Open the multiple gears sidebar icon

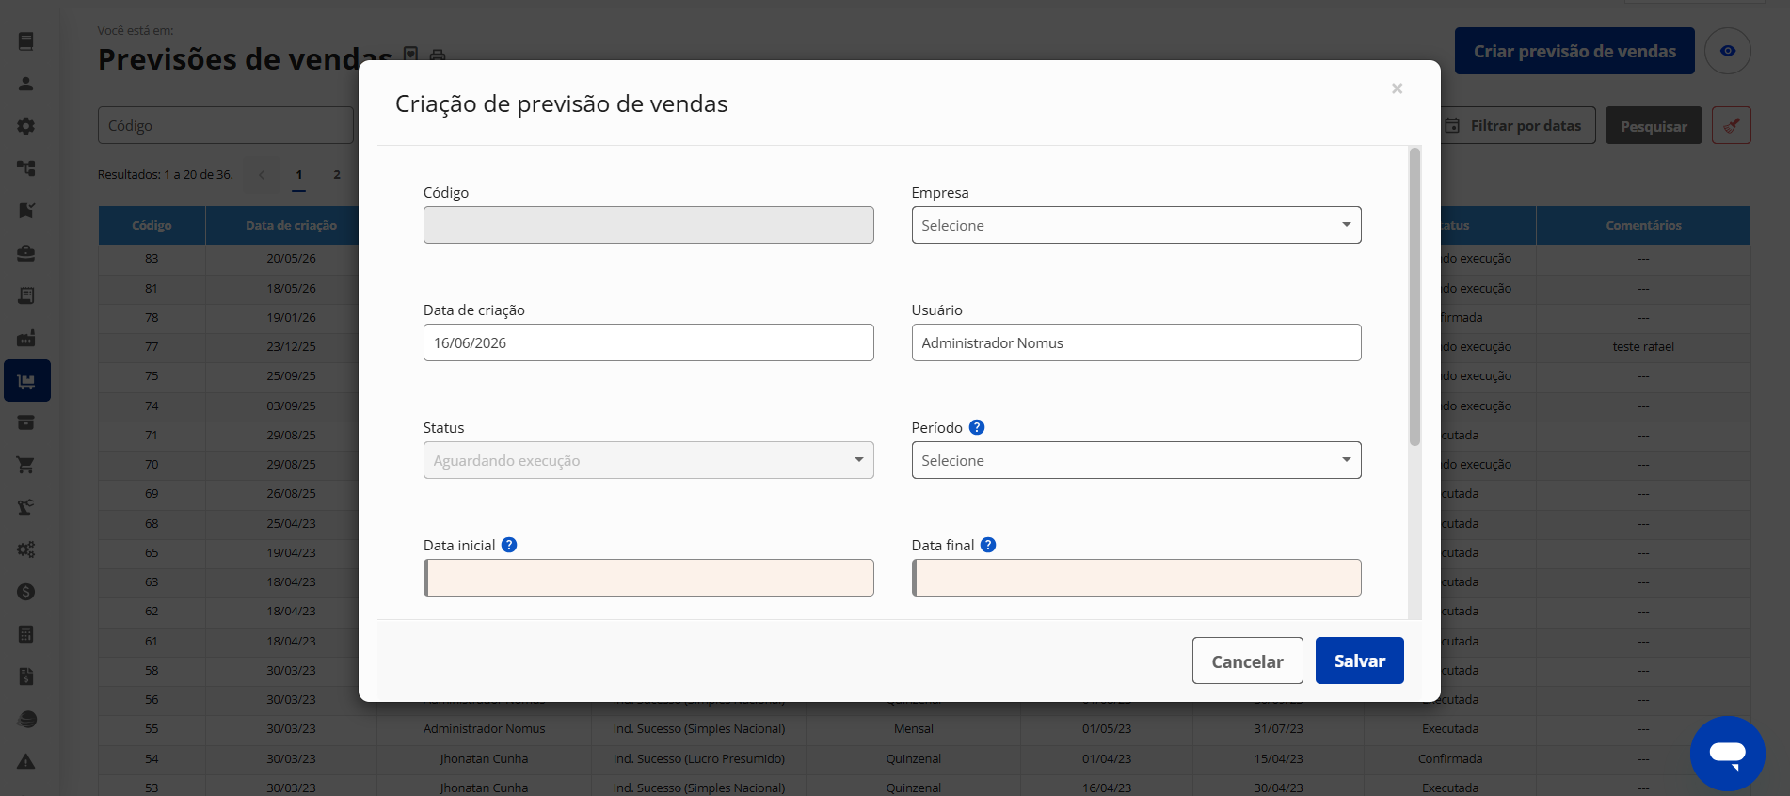[x=26, y=549]
